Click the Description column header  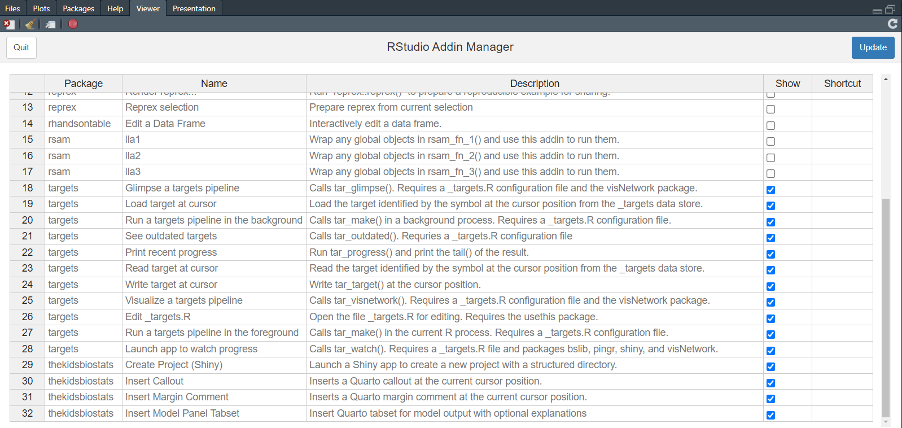click(535, 84)
